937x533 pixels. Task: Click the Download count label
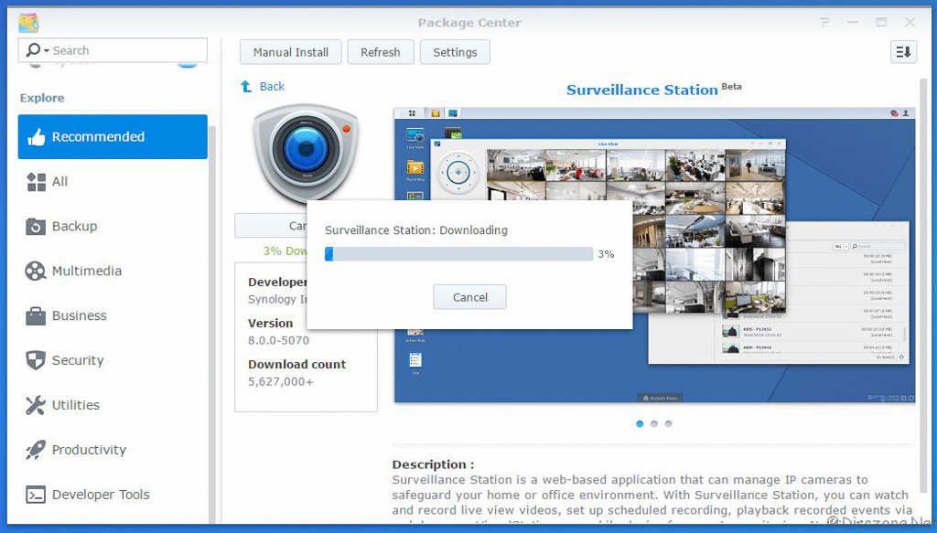tap(297, 364)
